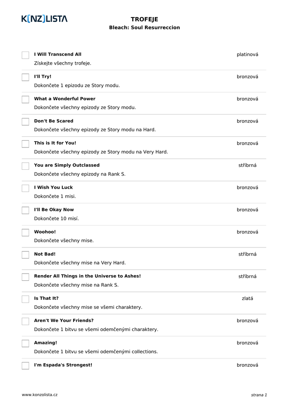The height and width of the screenshot is (406, 288).
Task: Click the 'Bleach: Soul Resurreccion' subtitle
Action: click(144, 28)
